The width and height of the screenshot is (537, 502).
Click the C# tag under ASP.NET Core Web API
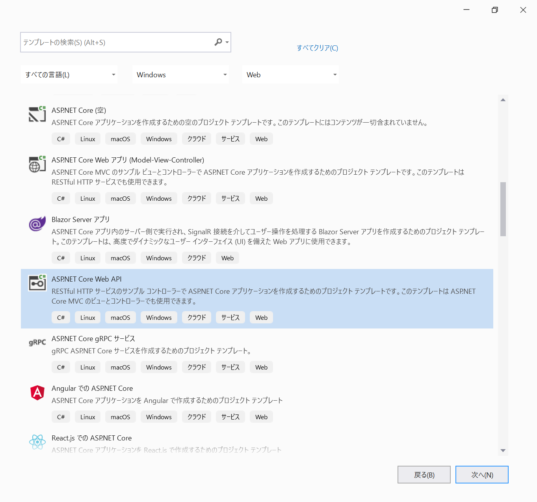[61, 317]
